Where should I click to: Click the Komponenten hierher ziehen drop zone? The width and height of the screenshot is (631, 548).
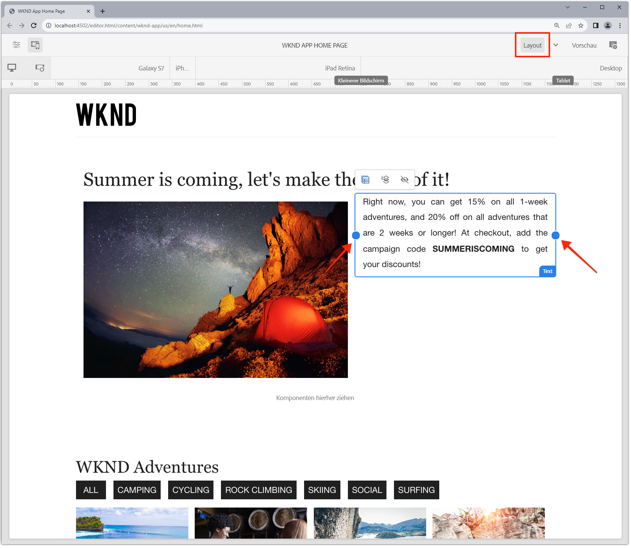coord(315,398)
